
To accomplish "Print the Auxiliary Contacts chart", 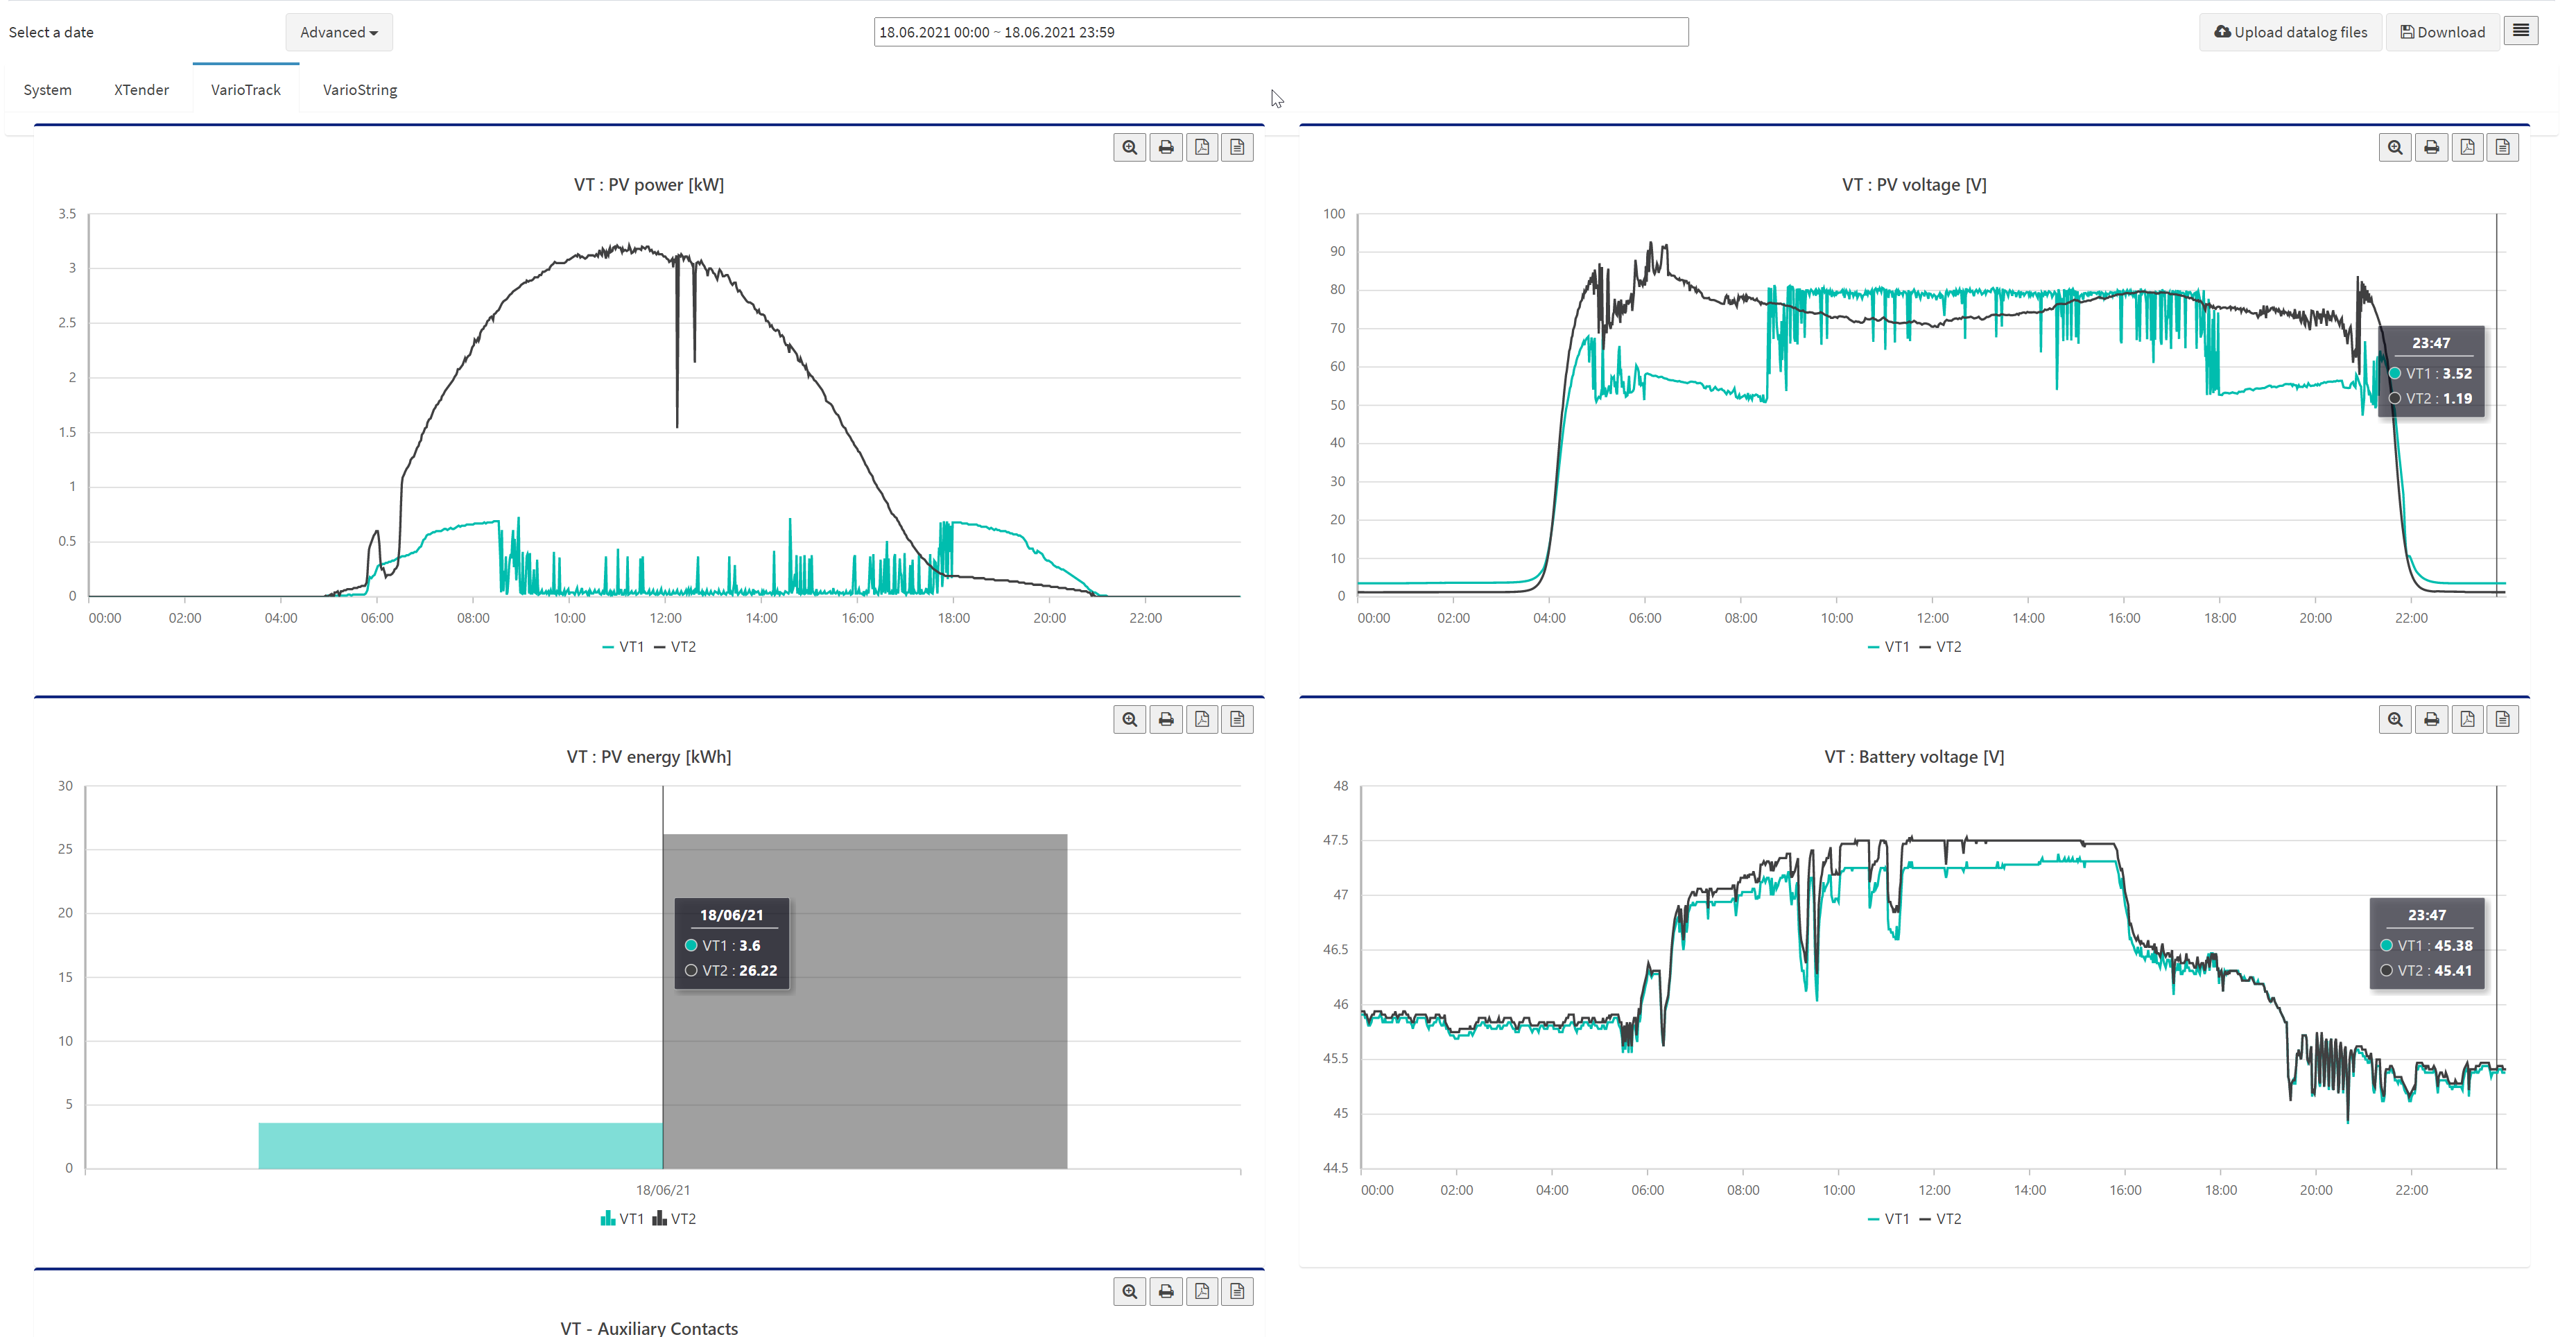I will (x=1166, y=1291).
